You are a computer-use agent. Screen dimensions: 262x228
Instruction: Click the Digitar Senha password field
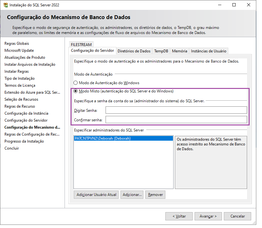[x=176, y=110]
